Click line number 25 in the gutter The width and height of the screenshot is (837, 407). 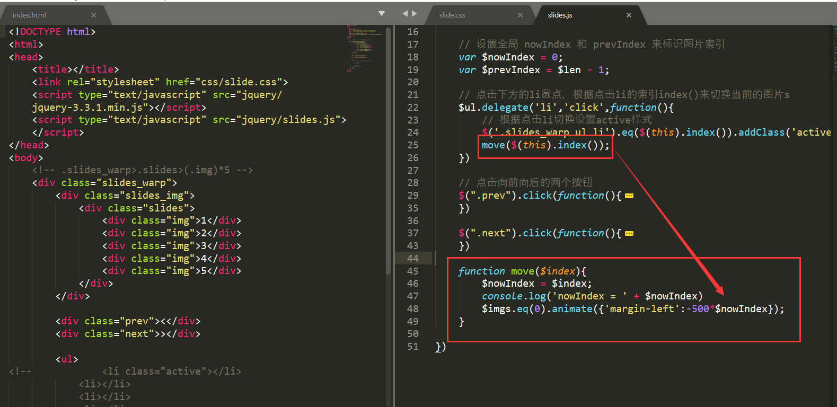pos(413,145)
